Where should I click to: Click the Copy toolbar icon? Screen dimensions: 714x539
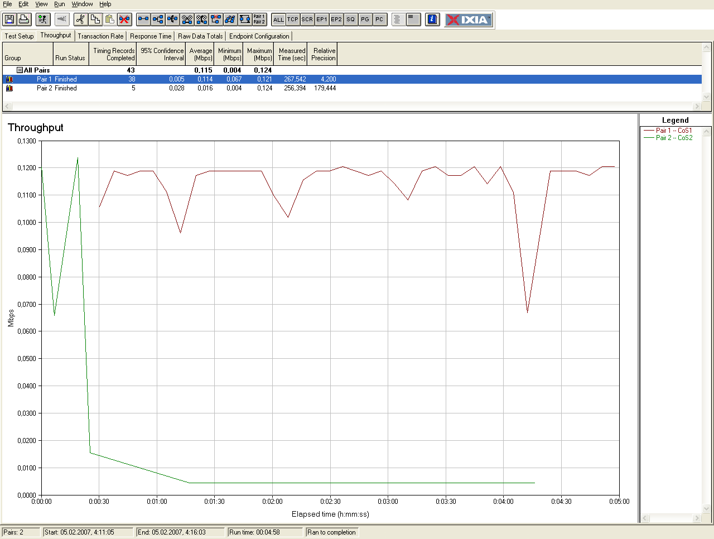coord(95,20)
